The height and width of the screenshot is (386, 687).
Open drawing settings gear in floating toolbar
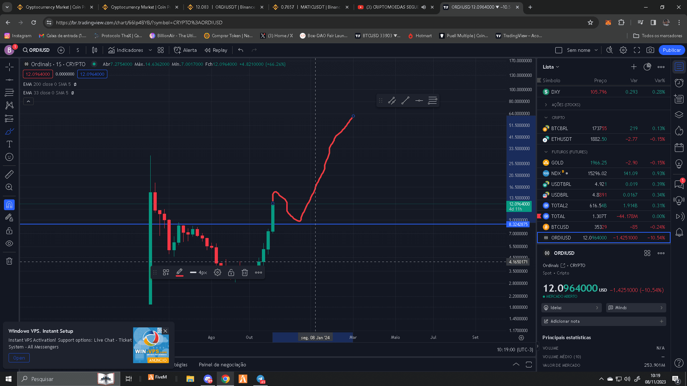tap(217, 272)
